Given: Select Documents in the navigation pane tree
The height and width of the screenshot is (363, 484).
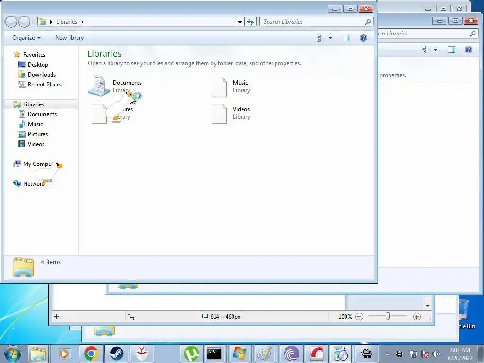Looking at the screenshot, I should (x=42, y=114).
